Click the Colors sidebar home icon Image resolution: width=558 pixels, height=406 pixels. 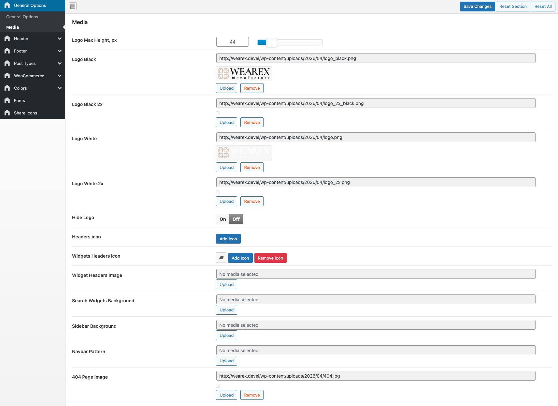tap(7, 88)
